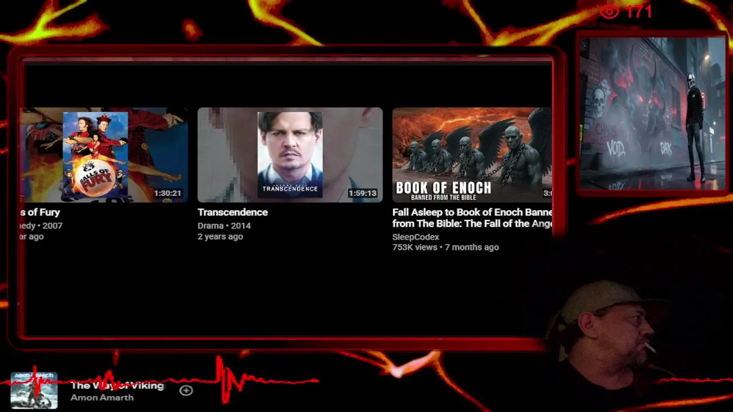
Task: Click the 1:59:13 duration badge
Action: [362, 193]
